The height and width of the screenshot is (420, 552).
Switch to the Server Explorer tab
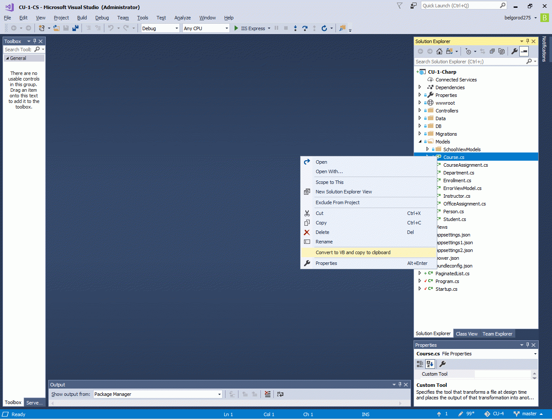click(x=34, y=402)
